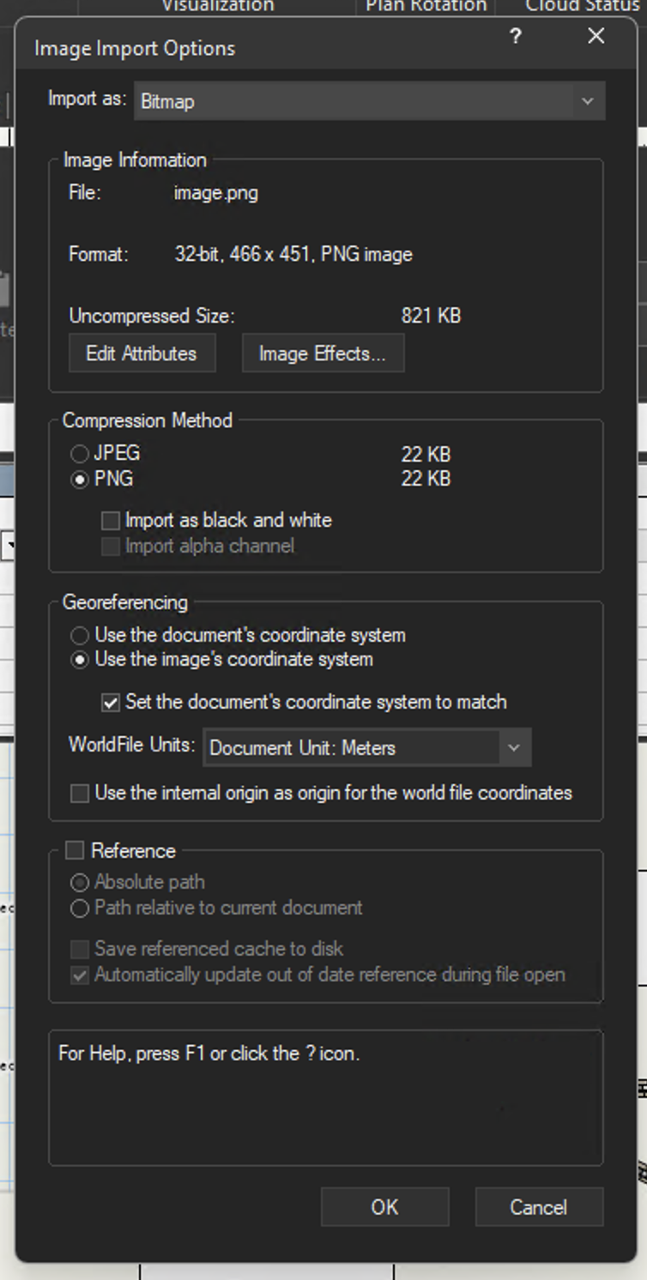The width and height of the screenshot is (647, 1280).
Task: Click the help text description area
Action: [326, 1098]
